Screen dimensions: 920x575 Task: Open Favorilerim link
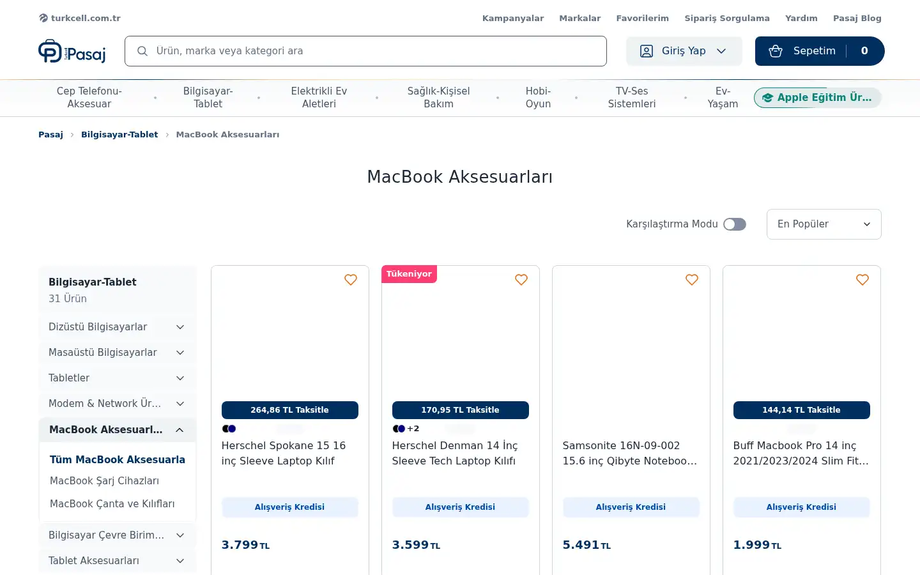pyautogui.click(x=642, y=18)
